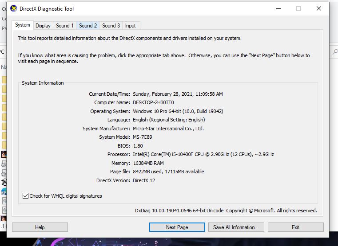This screenshot has width=338, height=246.
Task: Click the 16384MB RAM memory value
Action: click(148, 163)
